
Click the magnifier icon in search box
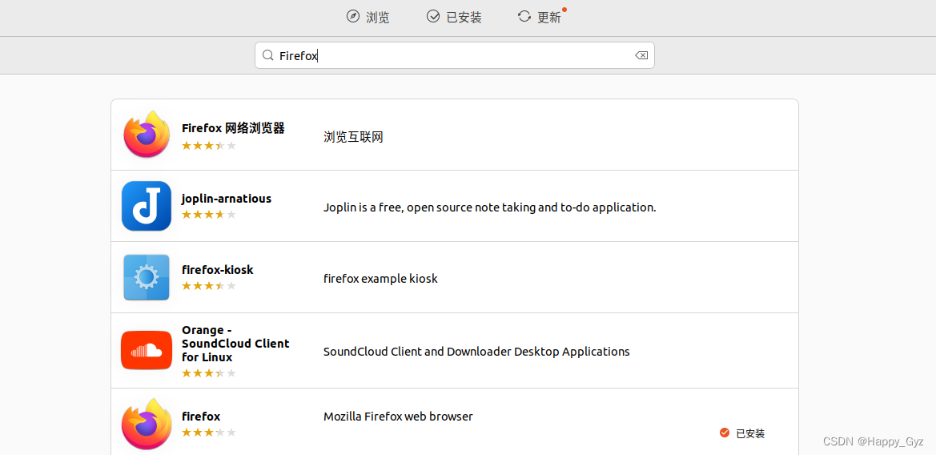(268, 55)
